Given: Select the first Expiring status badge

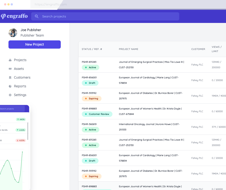Looking at the screenshot, I should (x=91, y=99).
